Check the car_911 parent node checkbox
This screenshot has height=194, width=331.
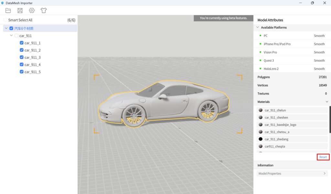(16, 36)
